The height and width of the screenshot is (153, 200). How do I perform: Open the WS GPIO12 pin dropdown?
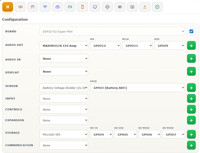pos(105,46)
